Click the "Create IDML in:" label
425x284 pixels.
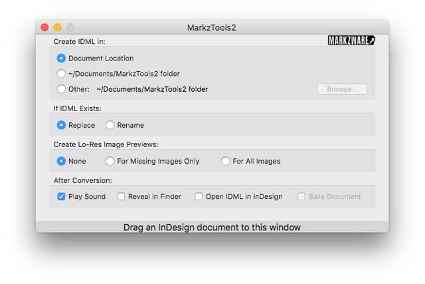tap(80, 41)
